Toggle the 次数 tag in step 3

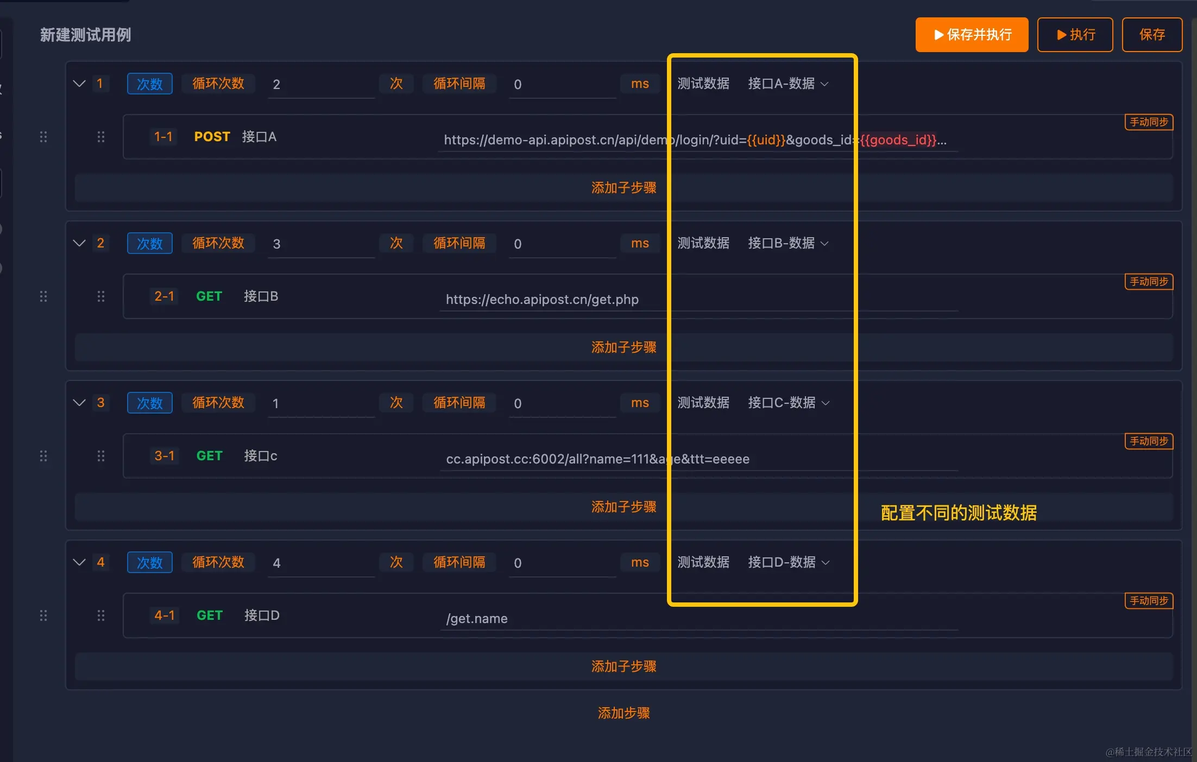point(149,403)
